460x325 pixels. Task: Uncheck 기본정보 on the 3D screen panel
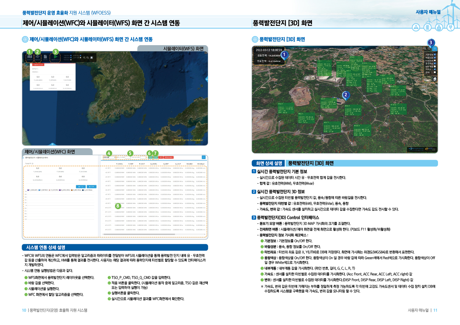pos(435,54)
